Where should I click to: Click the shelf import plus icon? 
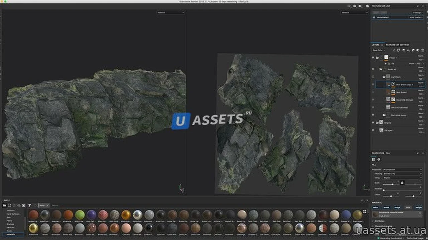pyautogui.click(x=23, y=205)
